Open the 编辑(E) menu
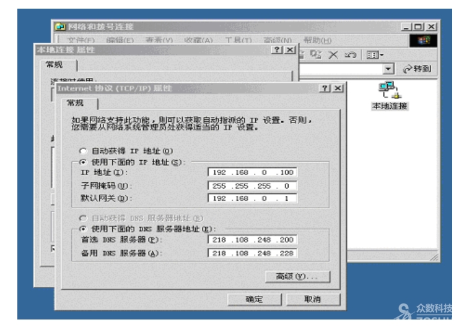Image resolution: width=472 pixels, height=330 pixels. [120, 40]
